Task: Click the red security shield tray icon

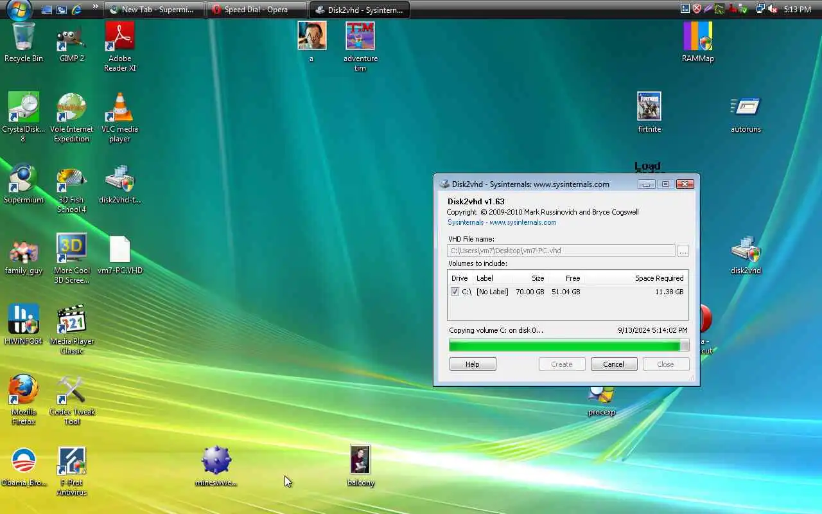Action: [x=697, y=10]
